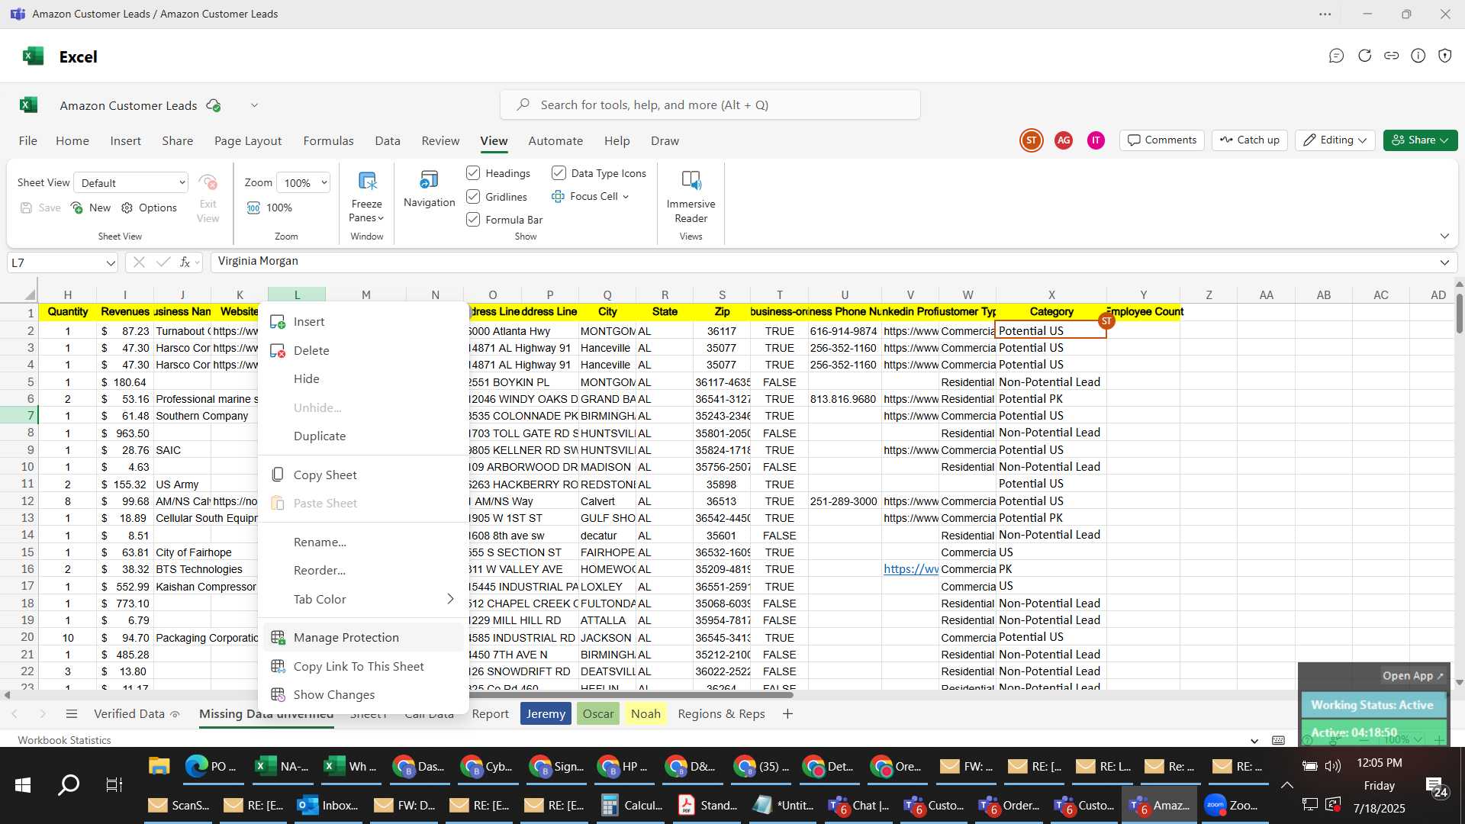Click the copy link icon in Teams header
Image resolution: width=1465 pixels, height=824 pixels.
tap(1391, 56)
